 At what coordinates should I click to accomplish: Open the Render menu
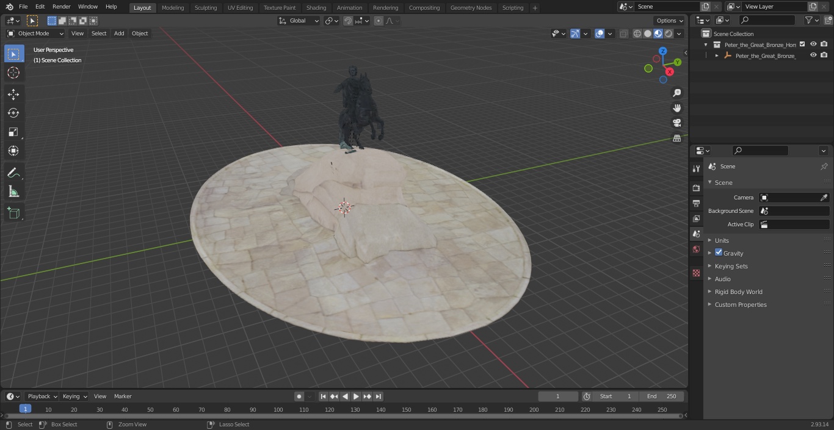[61, 7]
